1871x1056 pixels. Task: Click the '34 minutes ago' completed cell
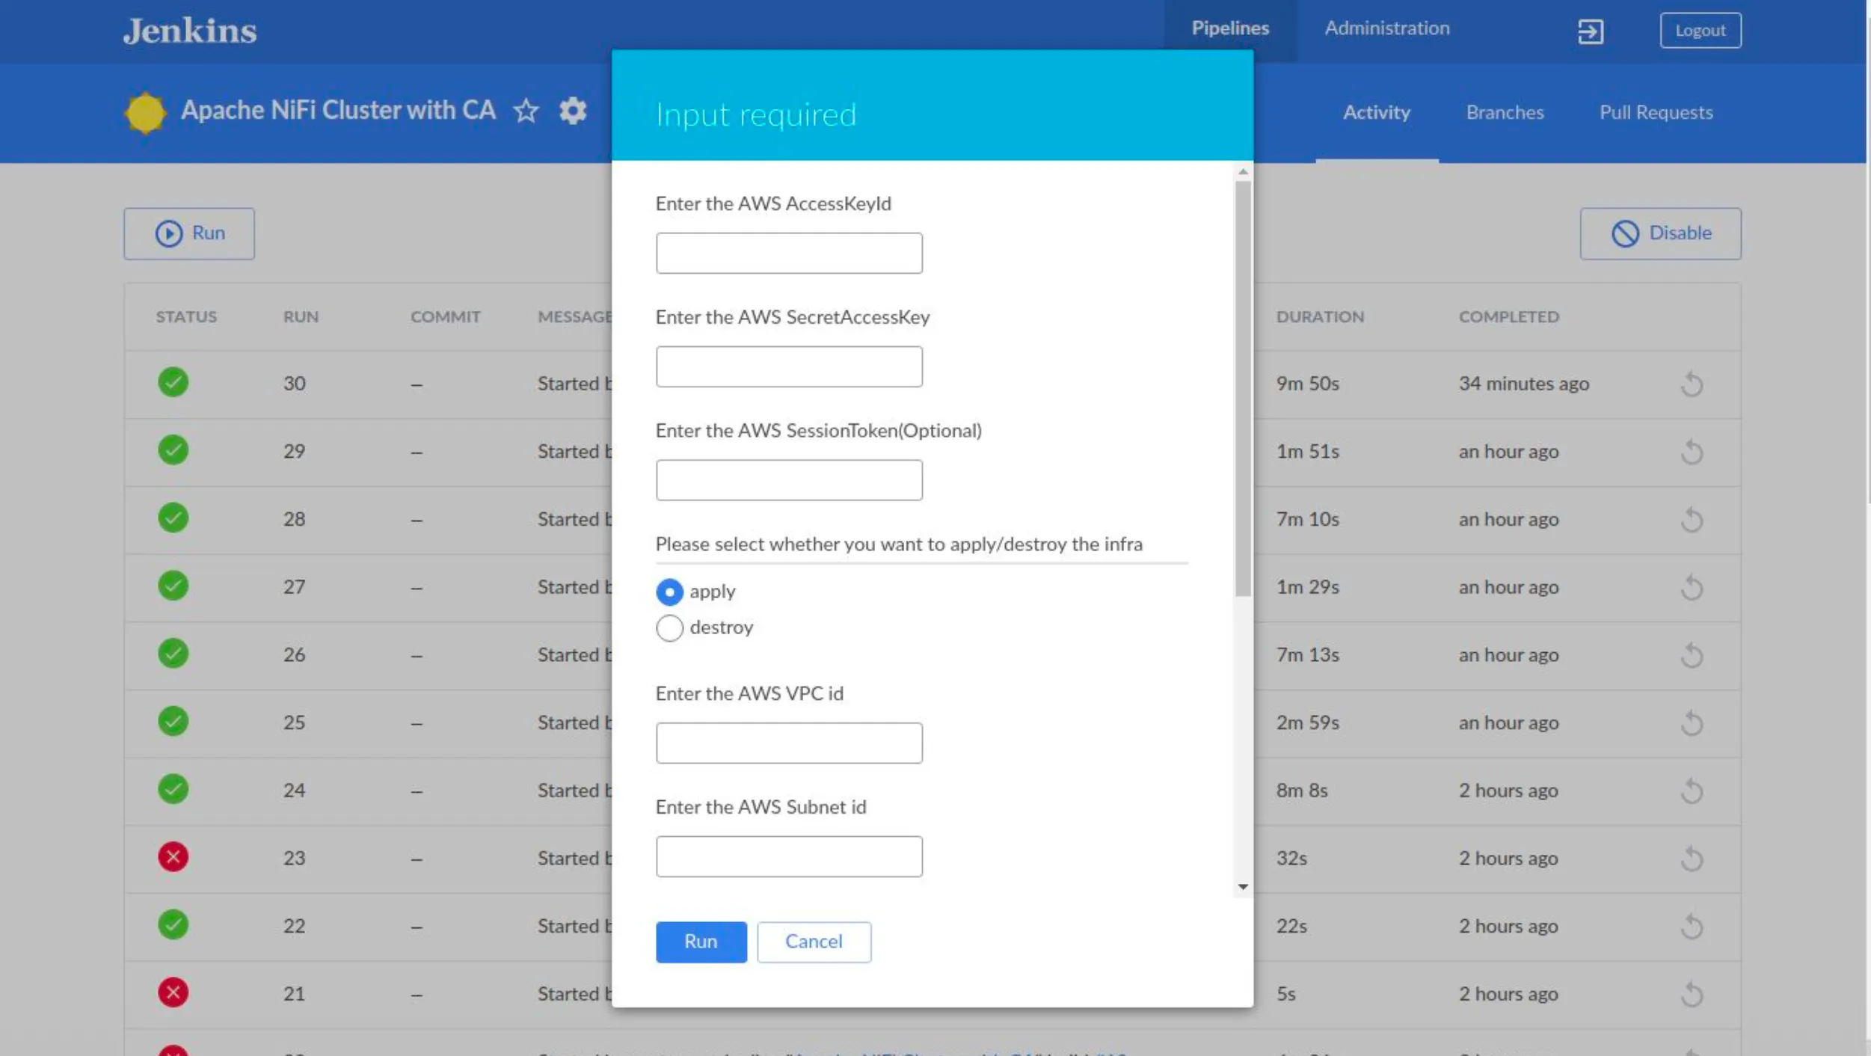1523,384
